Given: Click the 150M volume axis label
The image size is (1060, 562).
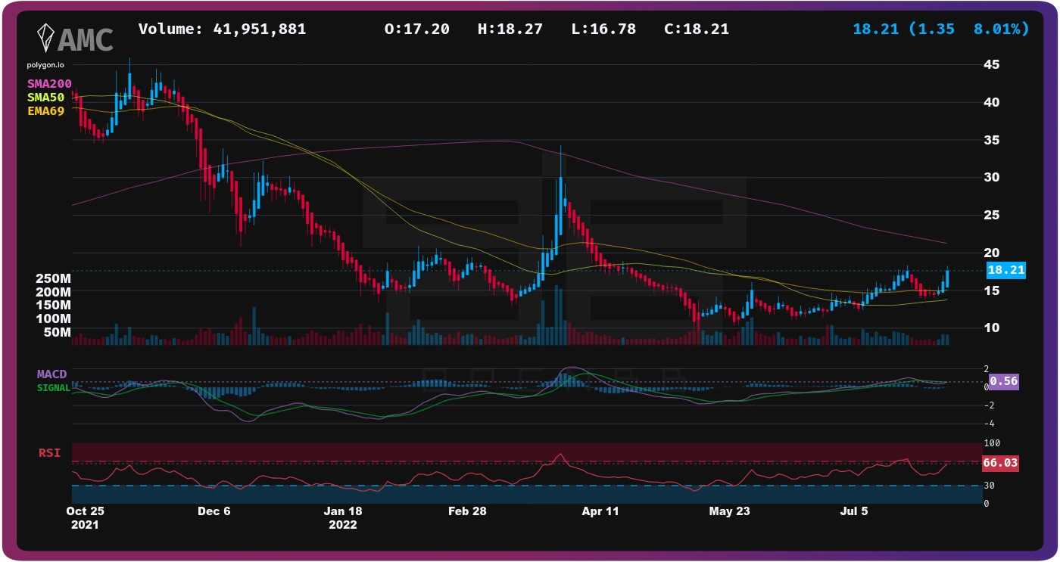Looking at the screenshot, I should point(53,306).
